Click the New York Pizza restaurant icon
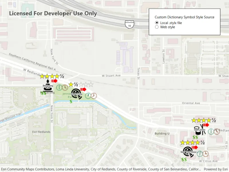This screenshot has height=172, width=229. [x=188, y=152]
